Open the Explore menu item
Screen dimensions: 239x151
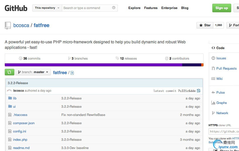pos(134,8)
